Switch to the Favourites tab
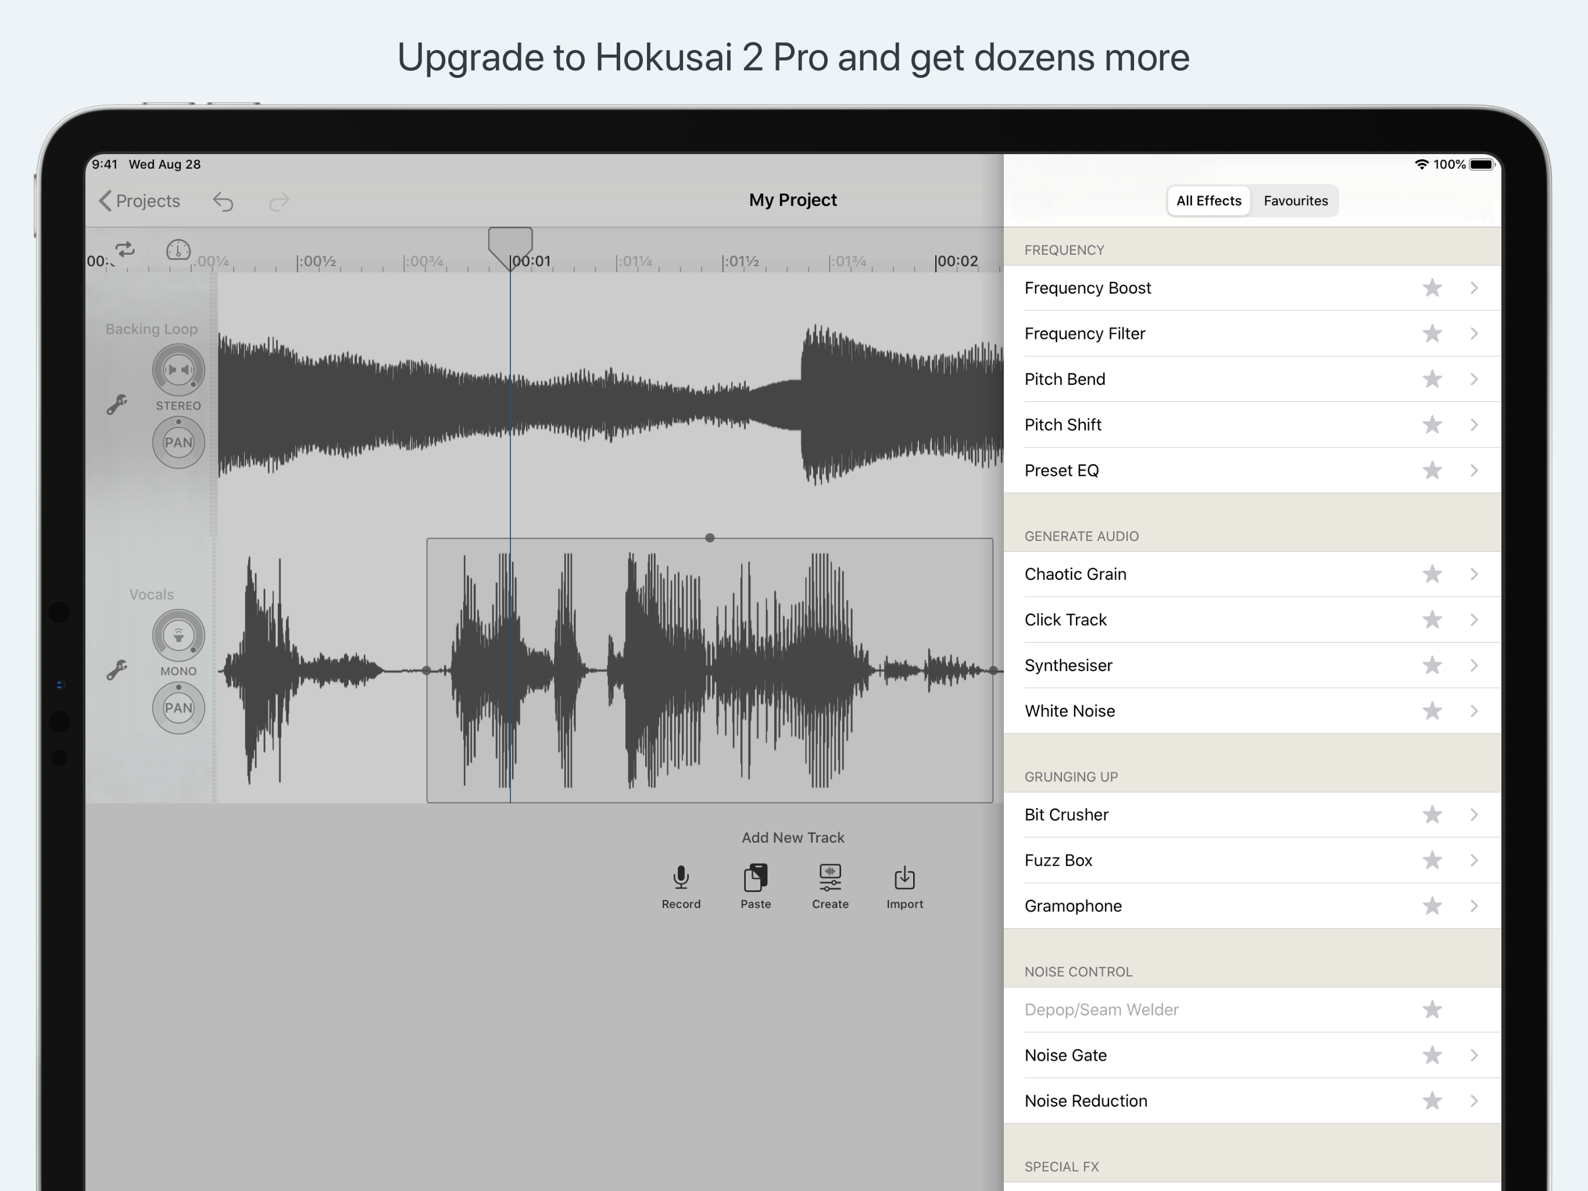Image resolution: width=1588 pixels, height=1191 pixels. [x=1295, y=201]
